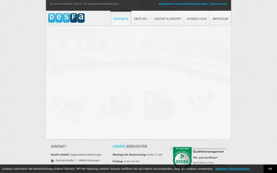Accept cookies with the OK button
Image resolution: width=277 pixels, height=173 pixels.
[x=270, y=169]
